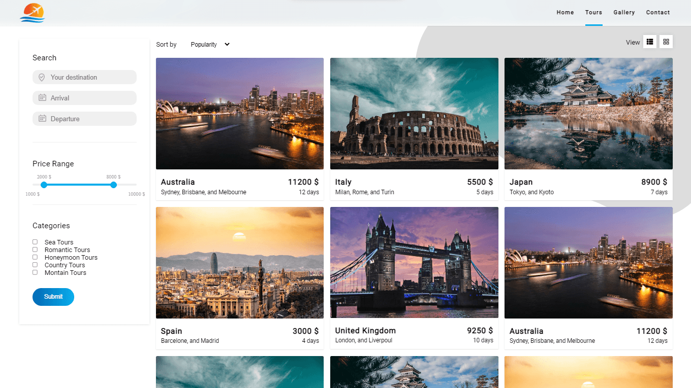The width and height of the screenshot is (691, 388).
Task: Open the Japan tour castle thumbnail
Action: (x=588, y=114)
